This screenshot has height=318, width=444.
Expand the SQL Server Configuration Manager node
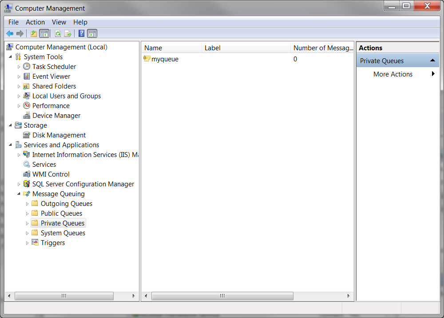pyautogui.click(x=19, y=185)
